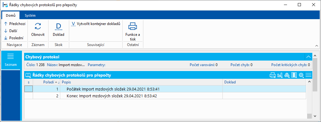Click the Číslo: 1 208 field

click(x=36, y=65)
